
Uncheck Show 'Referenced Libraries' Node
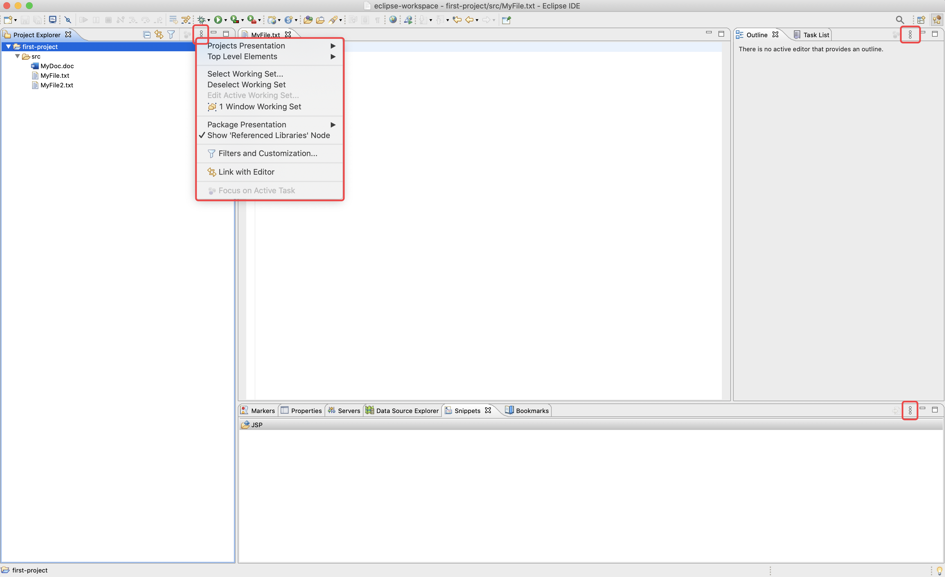coord(269,135)
